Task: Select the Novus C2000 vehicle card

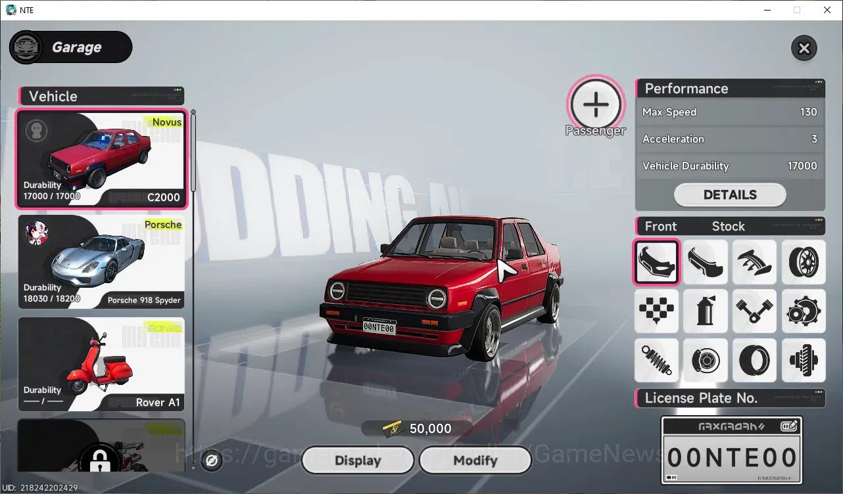Action: pos(102,159)
